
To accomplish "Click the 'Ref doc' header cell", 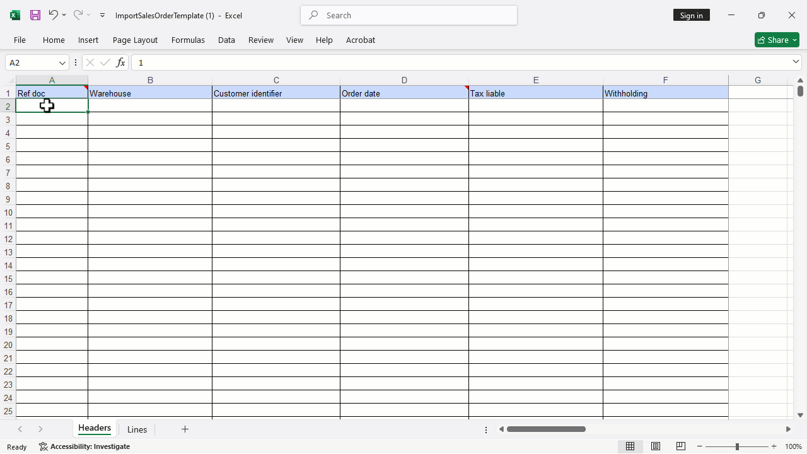I will (x=52, y=93).
